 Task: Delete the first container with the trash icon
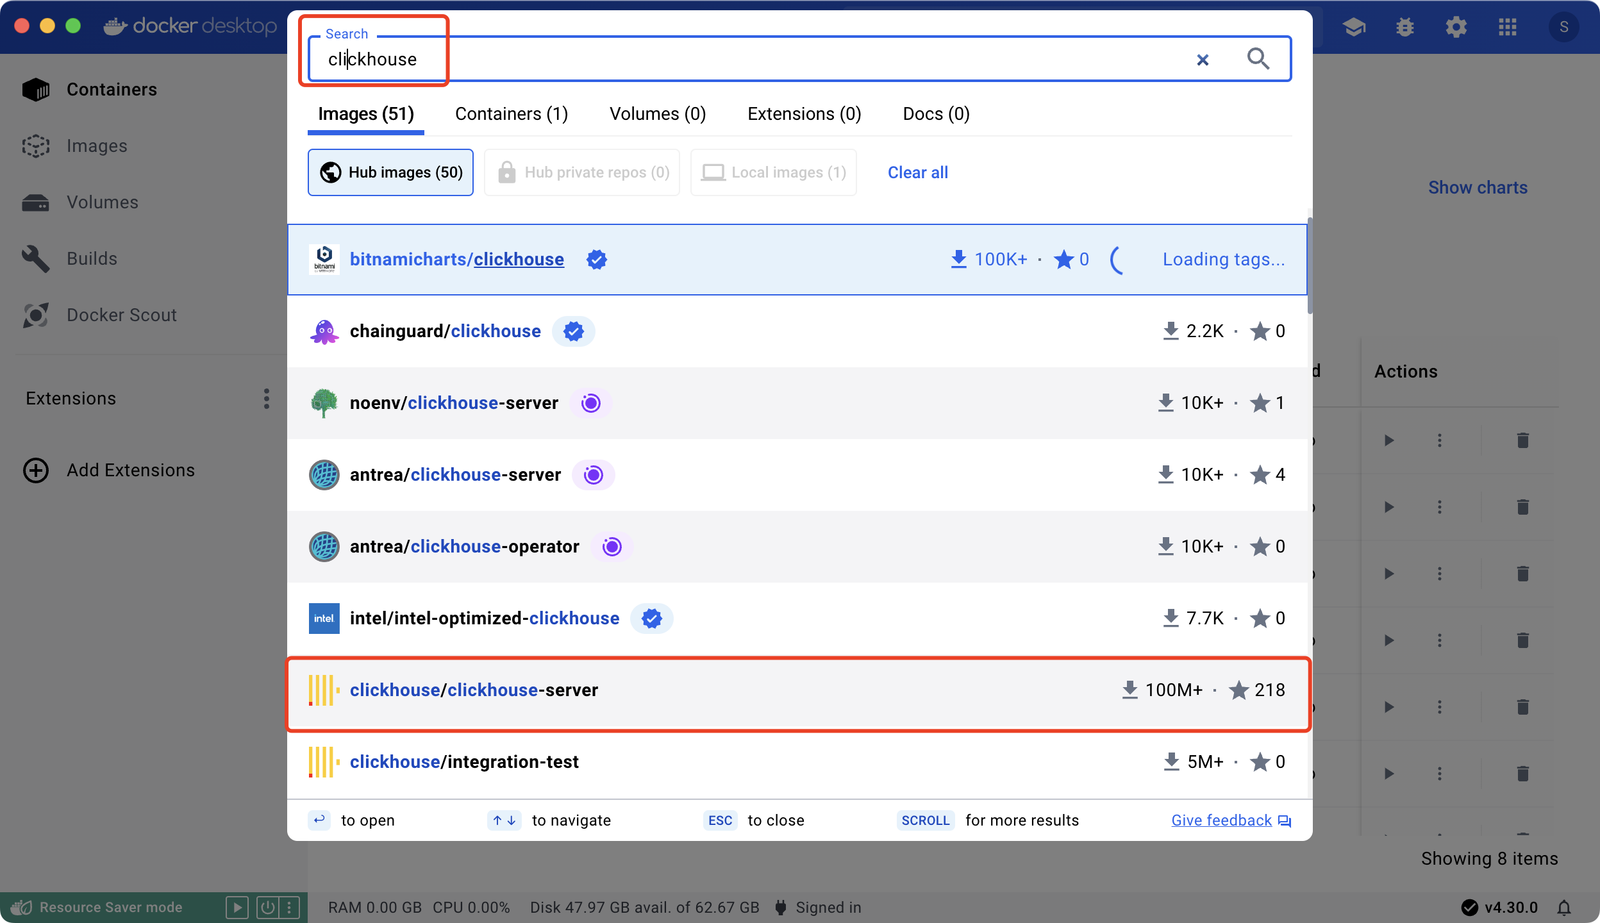1523,440
